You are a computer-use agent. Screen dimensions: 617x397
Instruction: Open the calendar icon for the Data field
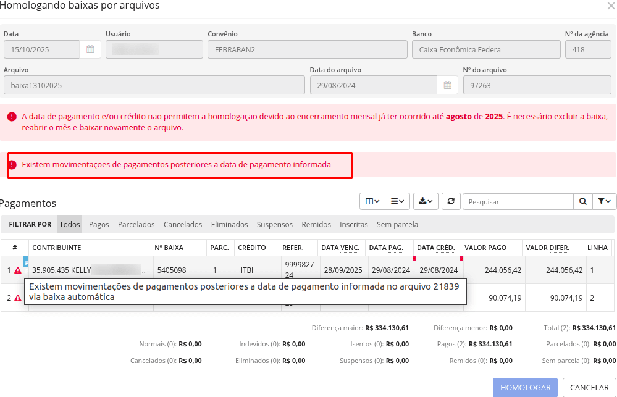tap(90, 49)
